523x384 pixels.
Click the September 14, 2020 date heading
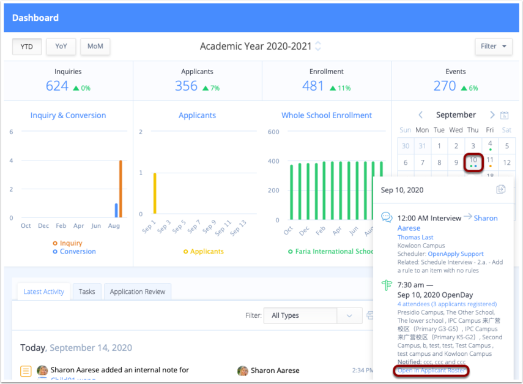pyautogui.click(x=91, y=348)
